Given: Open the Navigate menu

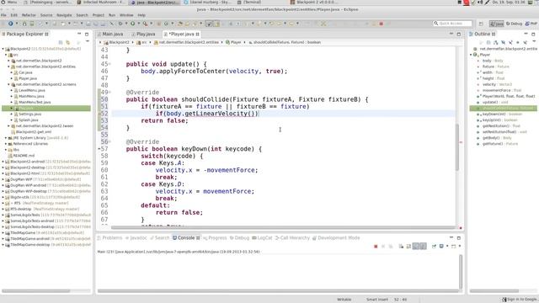Looking at the screenshot, I should point(64,15).
